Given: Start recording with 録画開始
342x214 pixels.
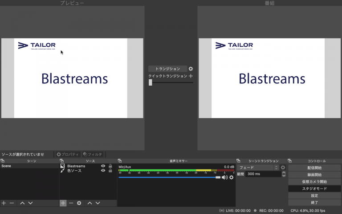Looking at the screenshot, I should pos(314,175).
